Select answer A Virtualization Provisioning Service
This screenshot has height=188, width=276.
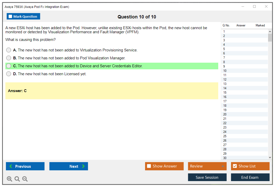(x=9, y=50)
